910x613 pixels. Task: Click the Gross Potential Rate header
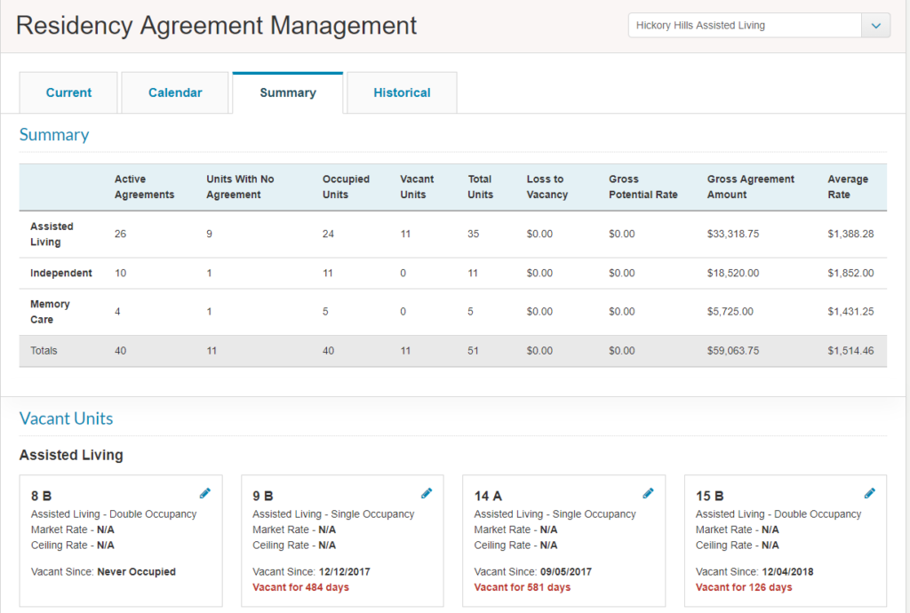(643, 187)
